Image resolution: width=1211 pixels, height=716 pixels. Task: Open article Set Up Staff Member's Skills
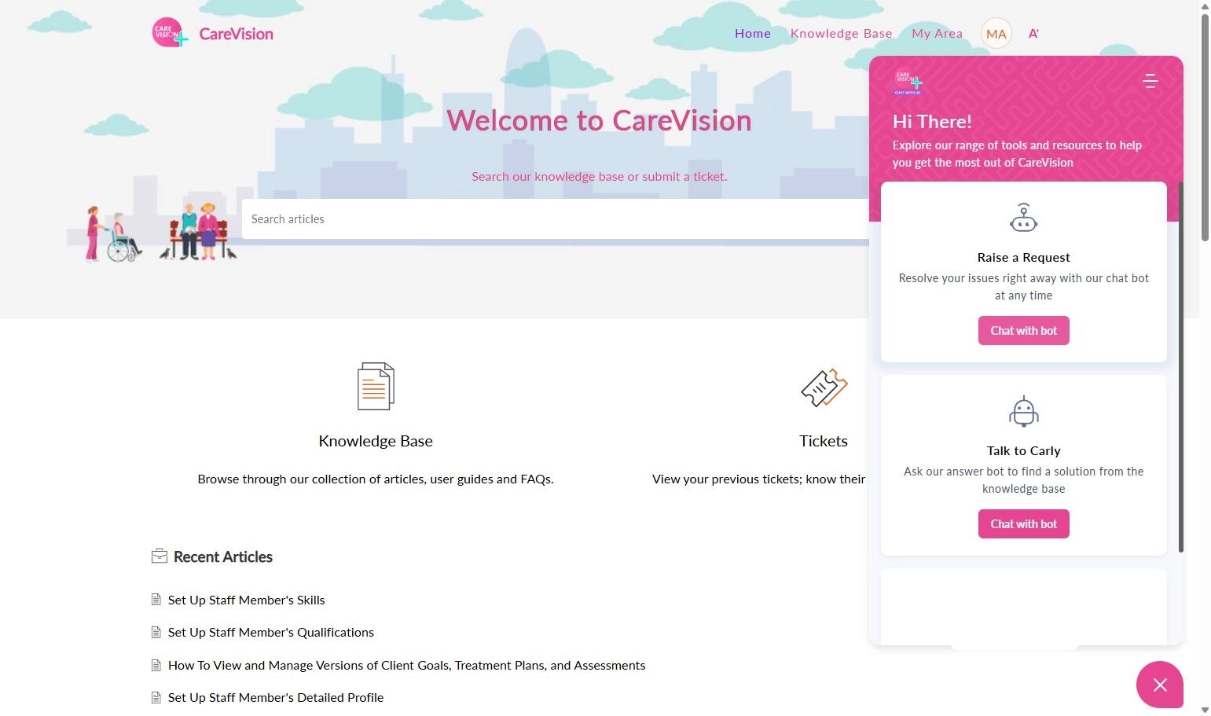tap(246, 600)
